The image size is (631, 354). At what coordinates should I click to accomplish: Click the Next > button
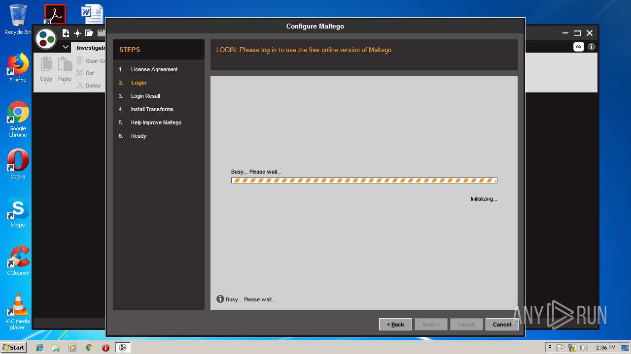(431, 324)
